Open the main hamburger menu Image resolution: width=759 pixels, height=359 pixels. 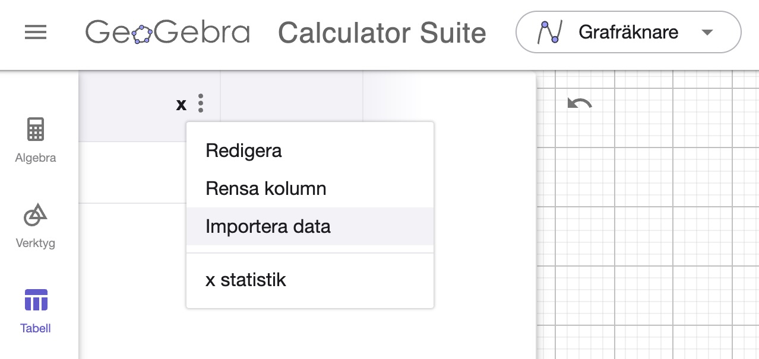click(35, 33)
